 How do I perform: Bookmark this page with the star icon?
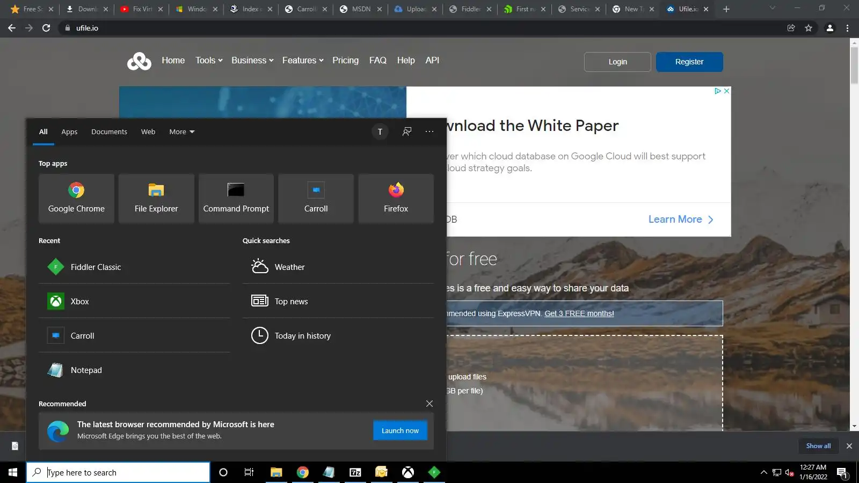click(809, 28)
